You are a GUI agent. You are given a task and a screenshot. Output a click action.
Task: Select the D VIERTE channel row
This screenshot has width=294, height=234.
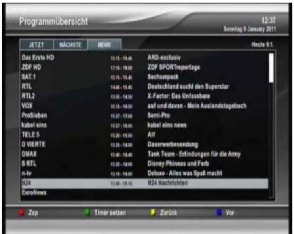tap(144, 144)
